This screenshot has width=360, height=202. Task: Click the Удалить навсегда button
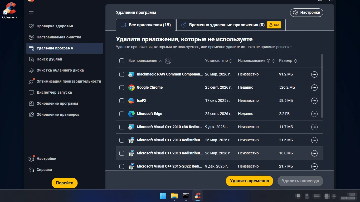(300, 181)
